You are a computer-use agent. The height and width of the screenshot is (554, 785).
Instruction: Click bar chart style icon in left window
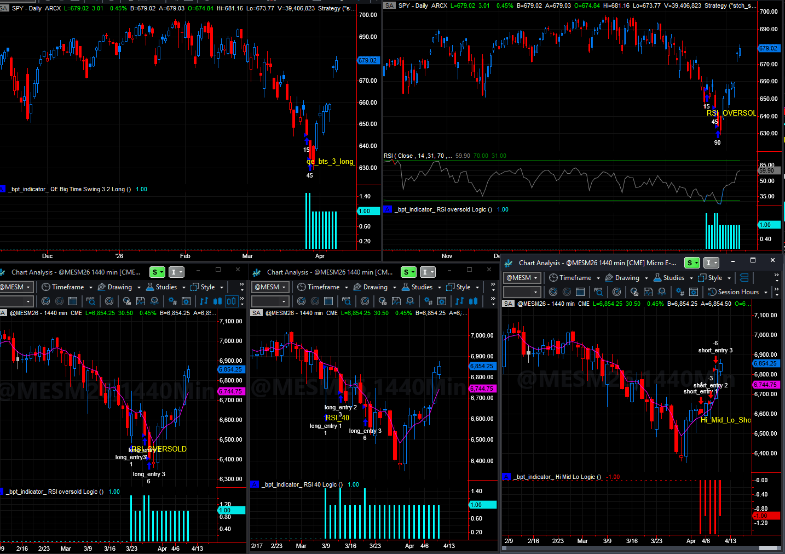pos(204,301)
